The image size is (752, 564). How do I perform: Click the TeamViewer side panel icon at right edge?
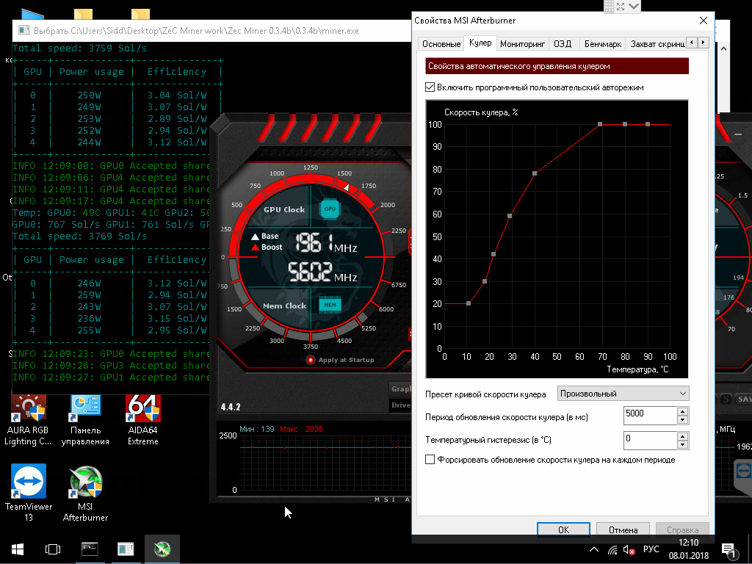click(x=743, y=471)
